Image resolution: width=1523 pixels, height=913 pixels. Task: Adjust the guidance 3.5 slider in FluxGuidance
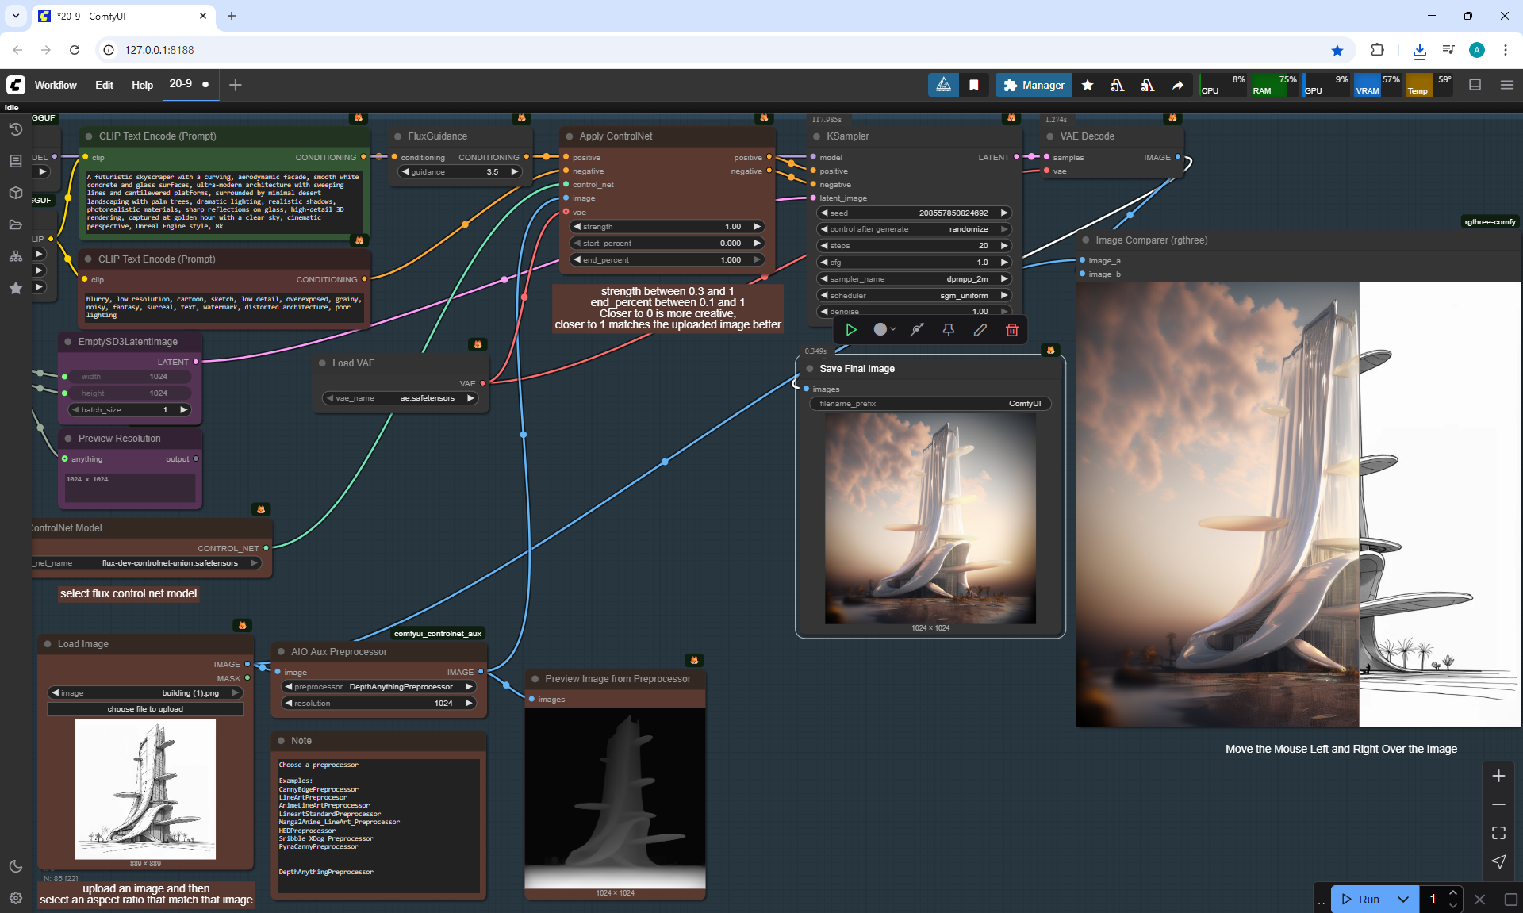pos(459,172)
